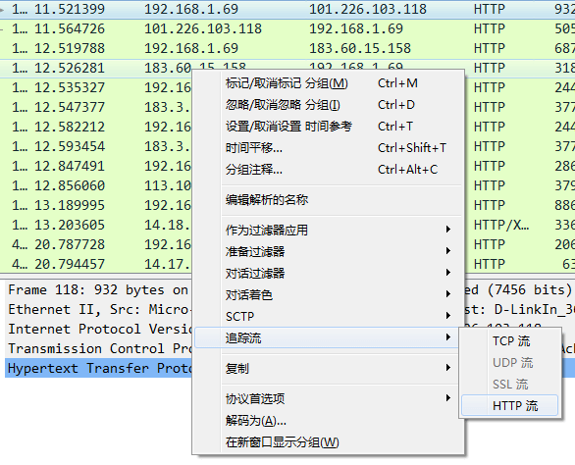Screen dimensions: 575x465
Task: Choose 在新窗口显示分组(W)
Action: point(329,442)
